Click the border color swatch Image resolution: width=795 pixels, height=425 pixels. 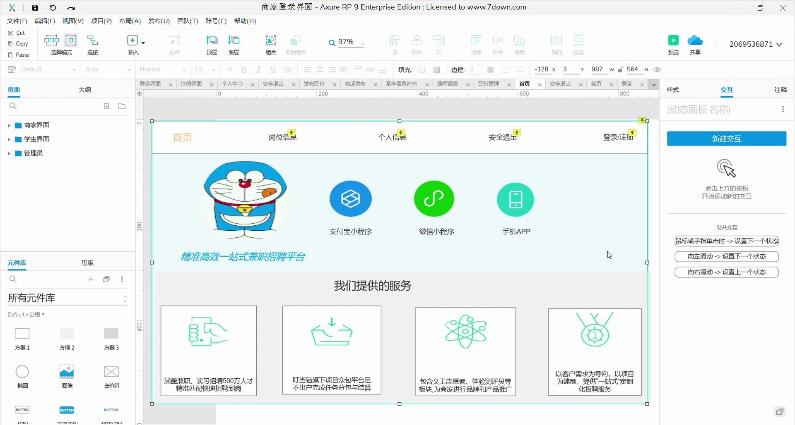491,70
